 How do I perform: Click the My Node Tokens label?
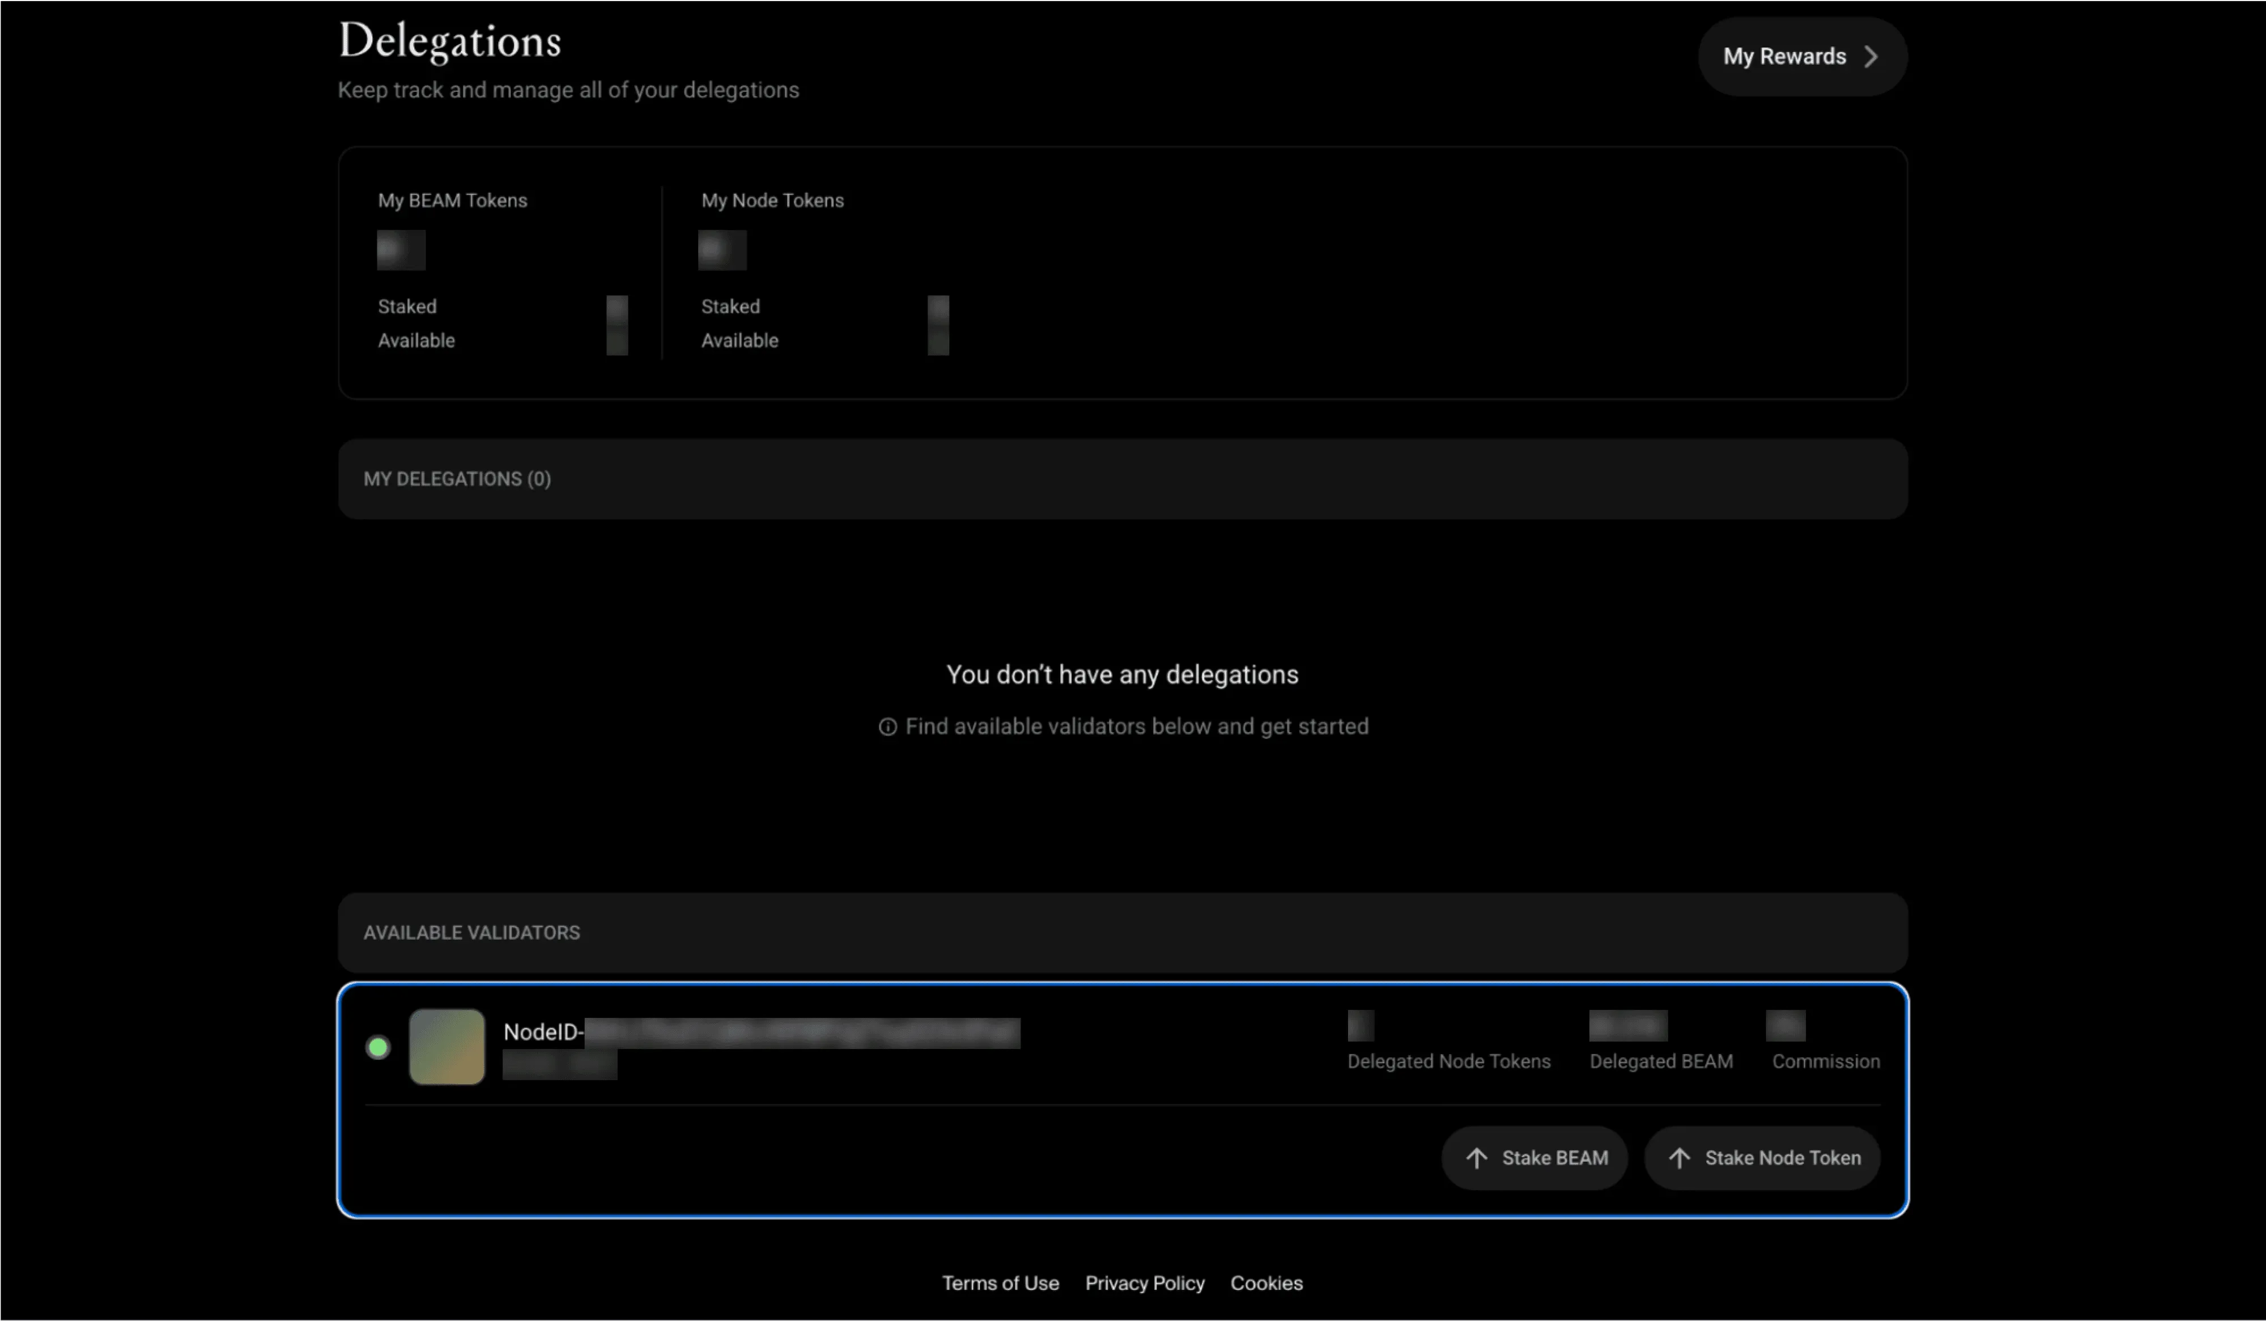772,201
